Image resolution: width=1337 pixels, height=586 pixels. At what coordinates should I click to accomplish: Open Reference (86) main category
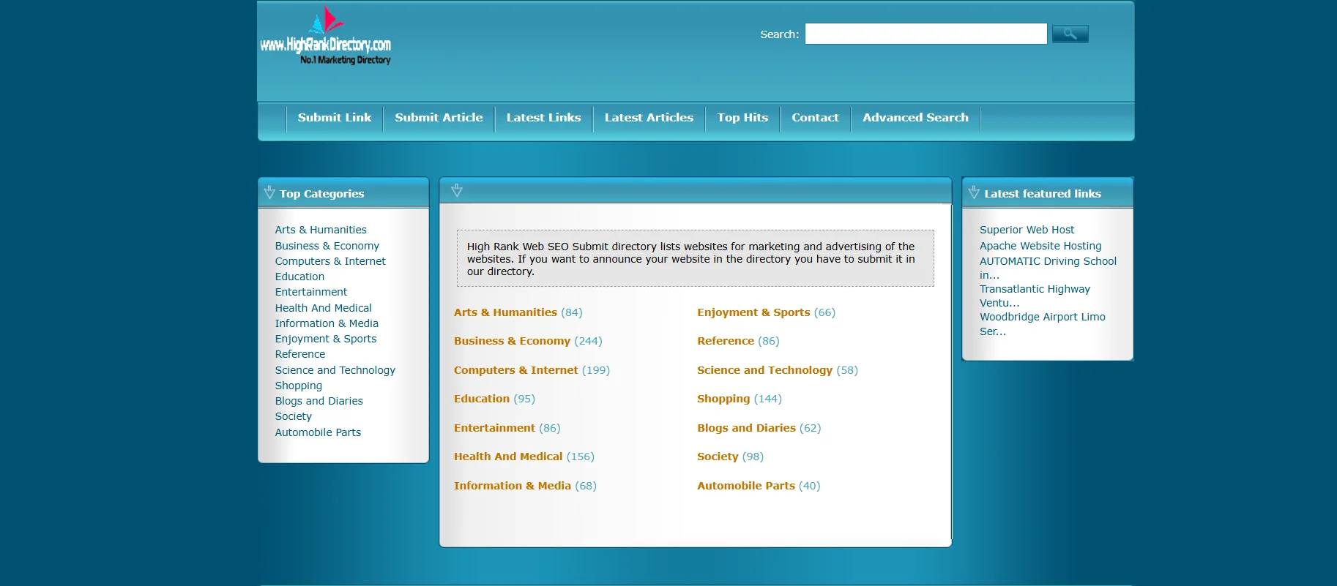(x=726, y=341)
